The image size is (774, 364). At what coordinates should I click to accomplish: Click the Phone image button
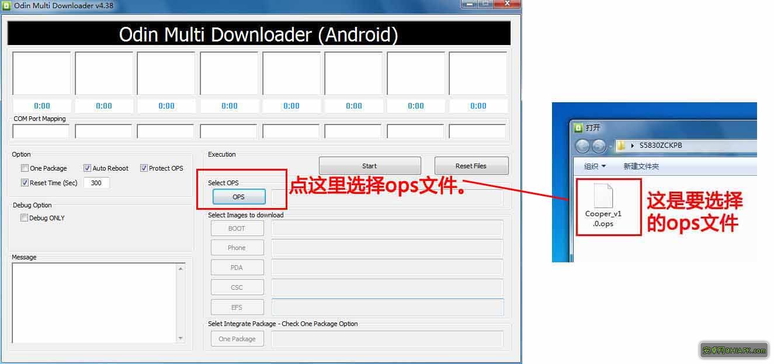pyautogui.click(x=237, y=248)
